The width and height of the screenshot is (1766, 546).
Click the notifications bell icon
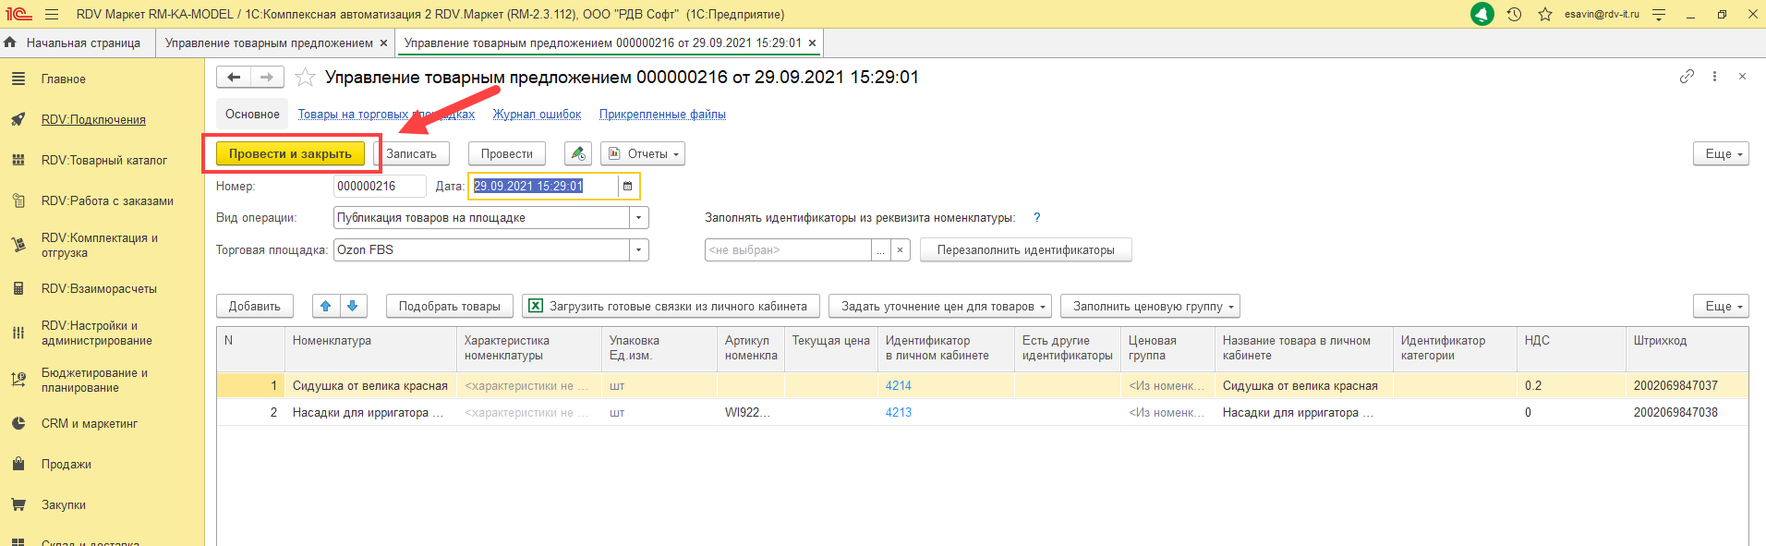pos(1482,14)
